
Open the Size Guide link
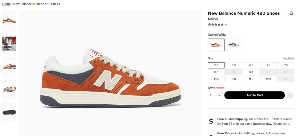point(288,58)
